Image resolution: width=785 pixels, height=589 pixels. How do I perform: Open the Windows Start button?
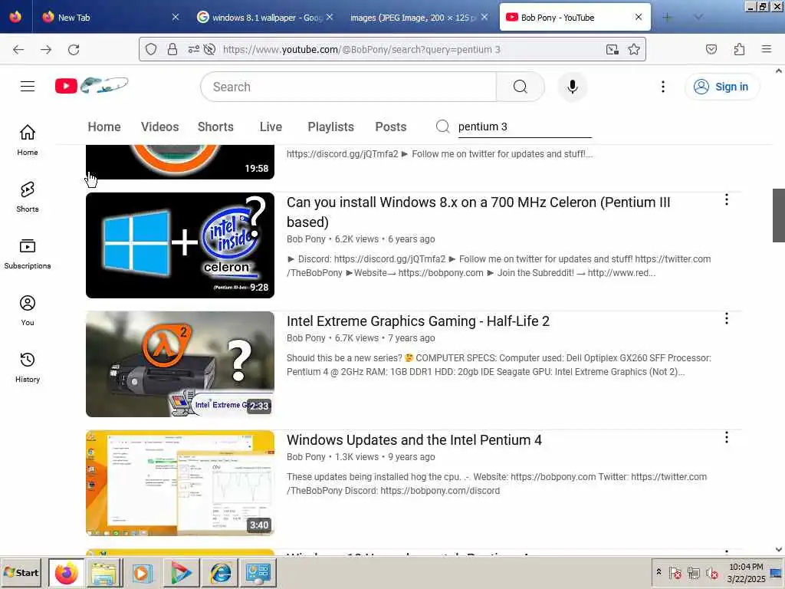[21, 572]
